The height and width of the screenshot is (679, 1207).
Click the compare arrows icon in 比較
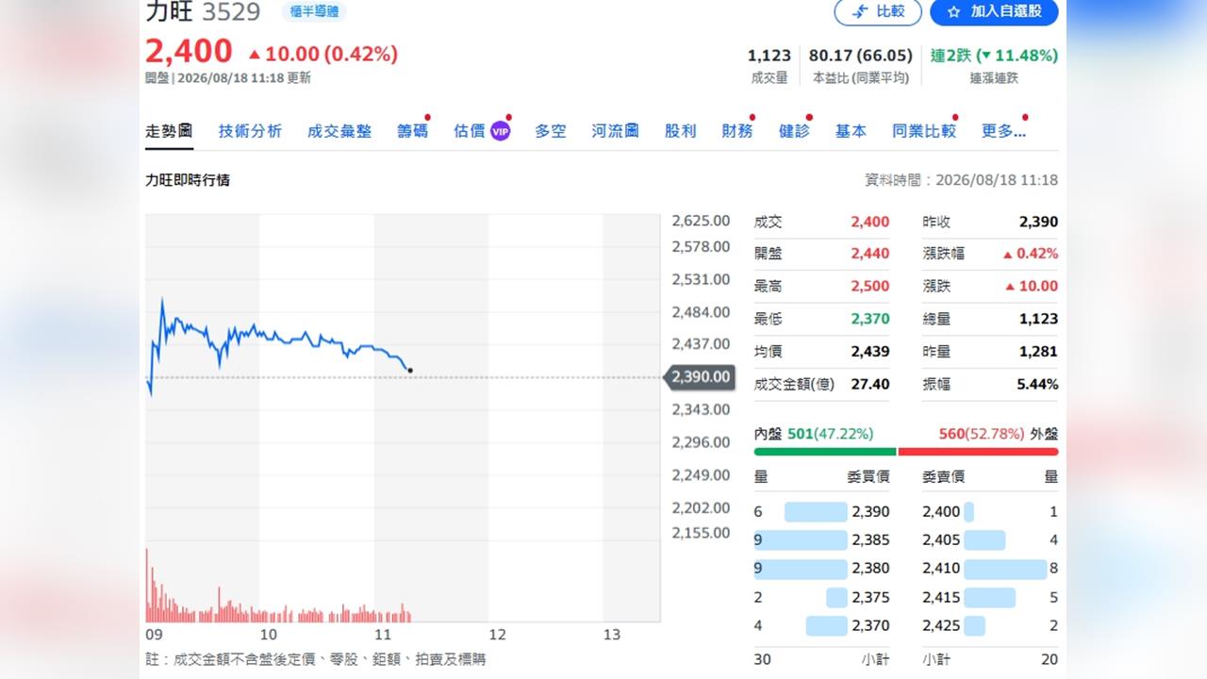pyautogui.click(x=860, y=11)
